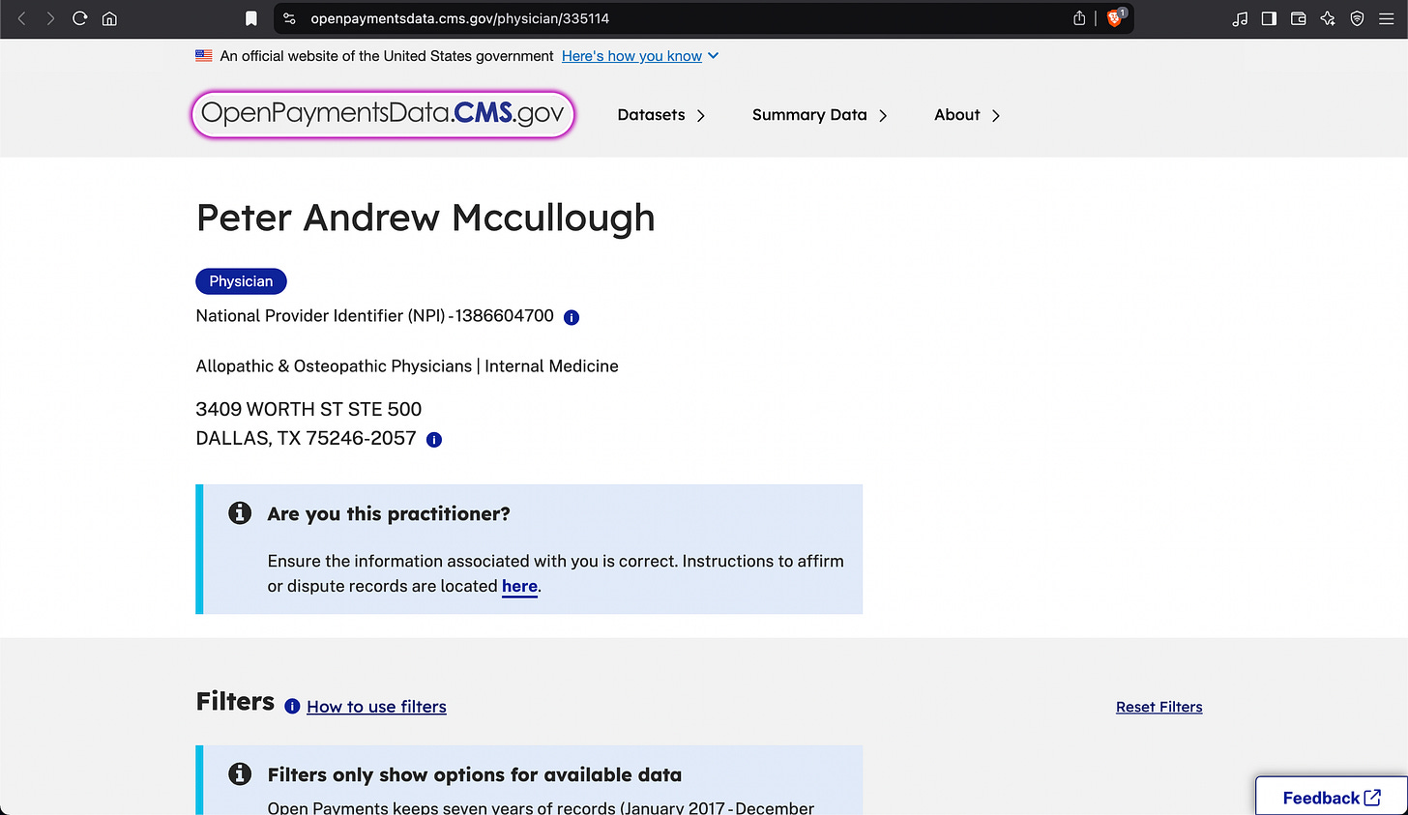Expand the government banner chevron
This screenshot has width=1408, height=815.
tap(714, 56)
